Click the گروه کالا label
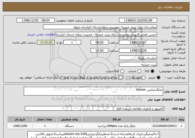 pyautogui.click(x=179, y=109)
